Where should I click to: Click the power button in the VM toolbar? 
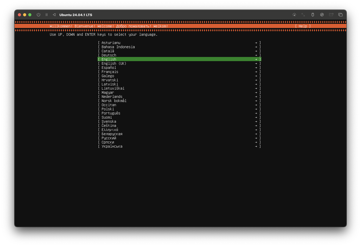[x=38, y=15]
